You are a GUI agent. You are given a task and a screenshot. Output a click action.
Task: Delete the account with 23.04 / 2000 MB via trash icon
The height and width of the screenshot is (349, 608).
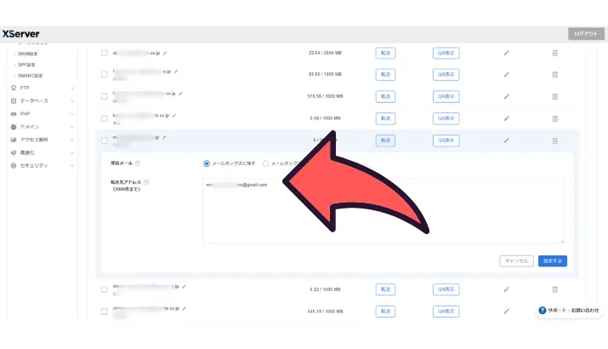555,53
